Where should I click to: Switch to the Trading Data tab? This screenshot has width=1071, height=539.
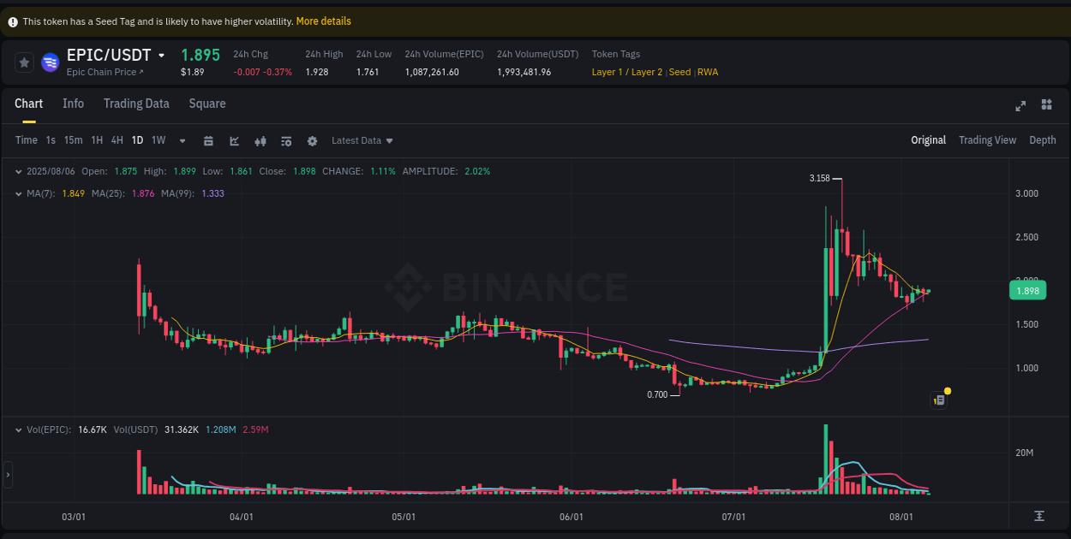click(x=136, y=104)
